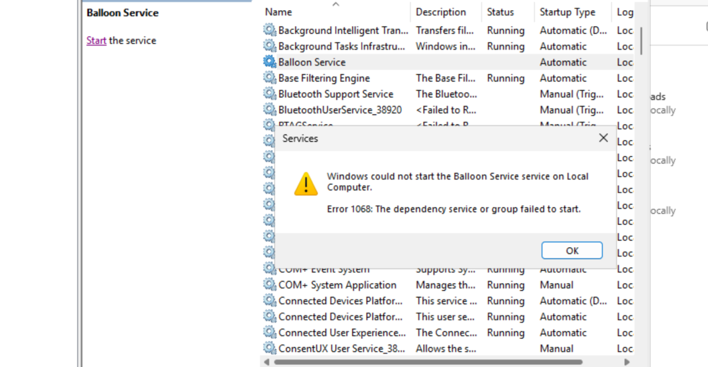Close the Services error dialog

point(603,138)
